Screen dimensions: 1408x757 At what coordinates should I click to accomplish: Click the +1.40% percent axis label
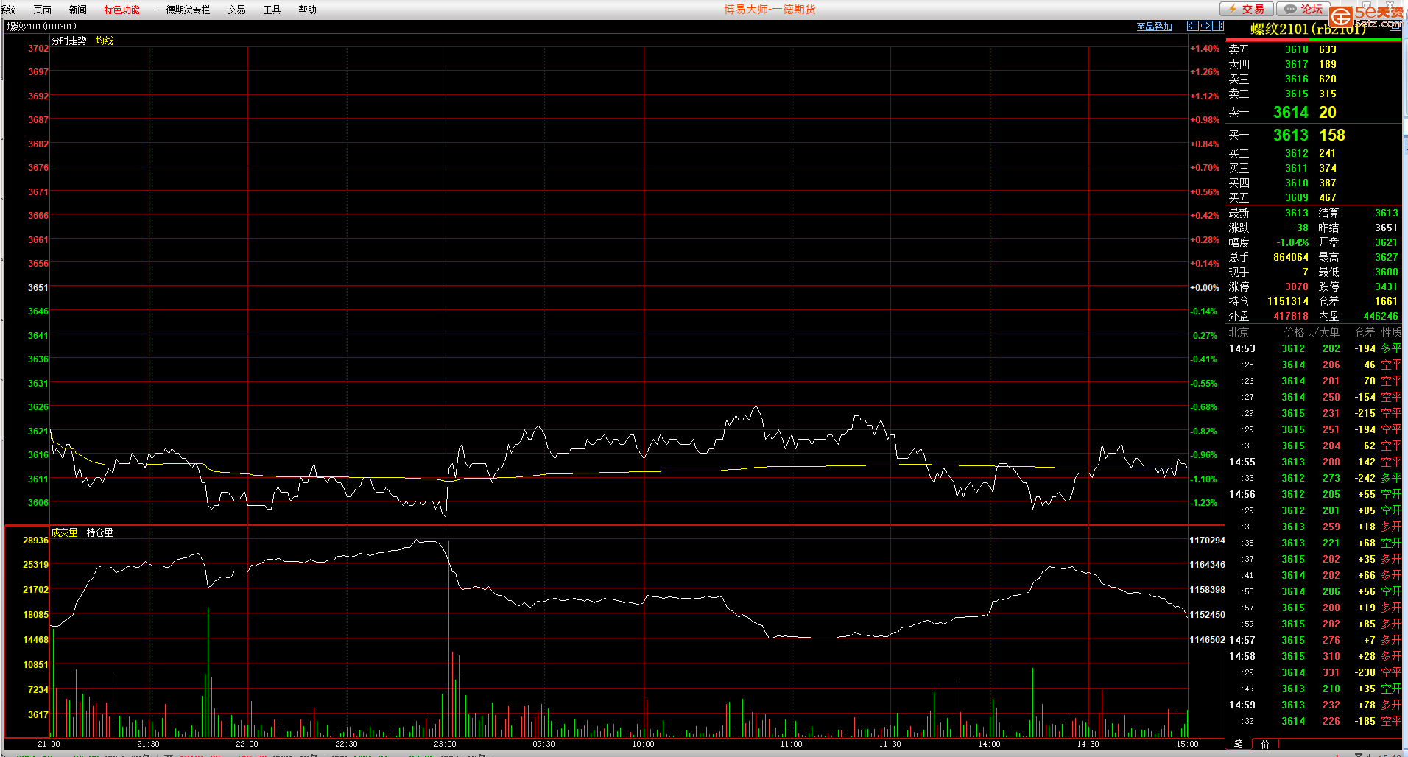pyautogui.click(x=1205, y=48)
